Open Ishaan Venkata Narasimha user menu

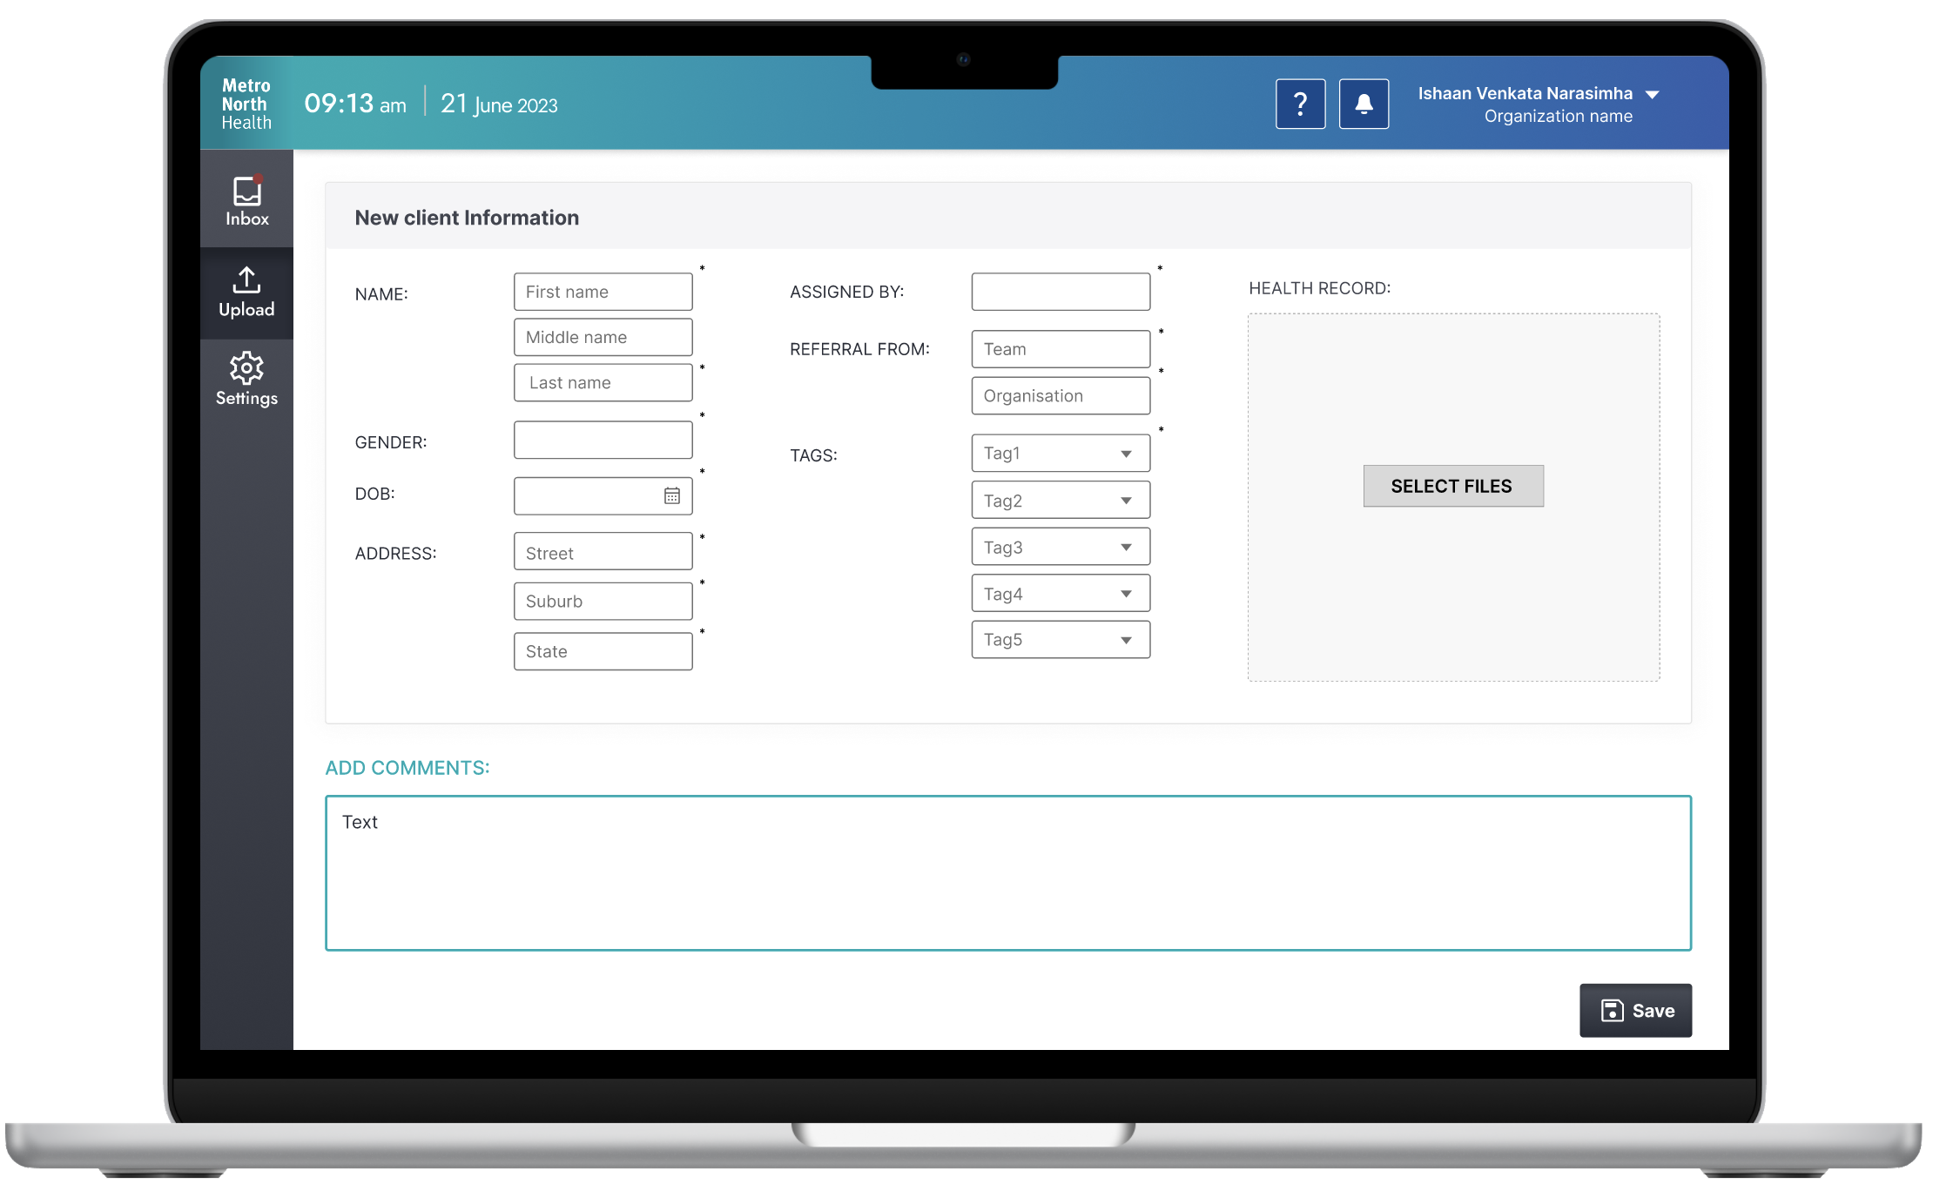pyautogui.click(x=1538, y=104)
